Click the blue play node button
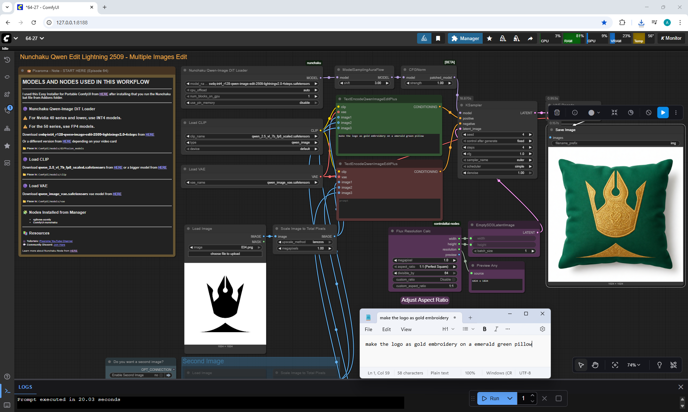The image size is (688, 412). [x=663, y=112]
